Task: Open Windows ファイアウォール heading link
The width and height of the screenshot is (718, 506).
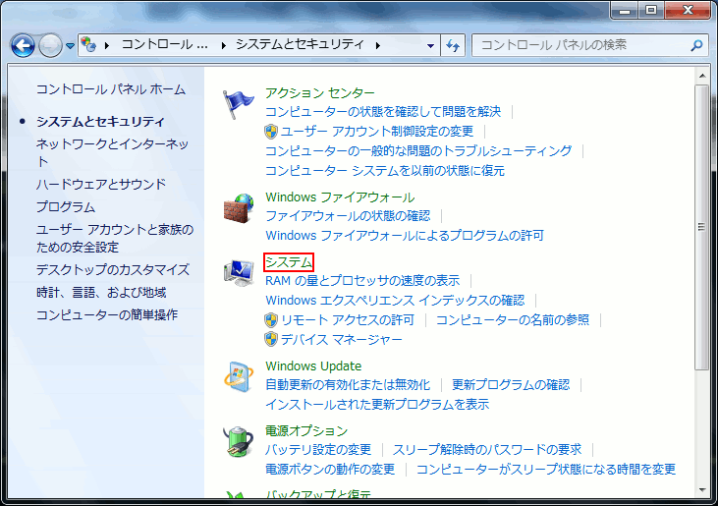Action: pyautogui.click(x=340, y=197)
